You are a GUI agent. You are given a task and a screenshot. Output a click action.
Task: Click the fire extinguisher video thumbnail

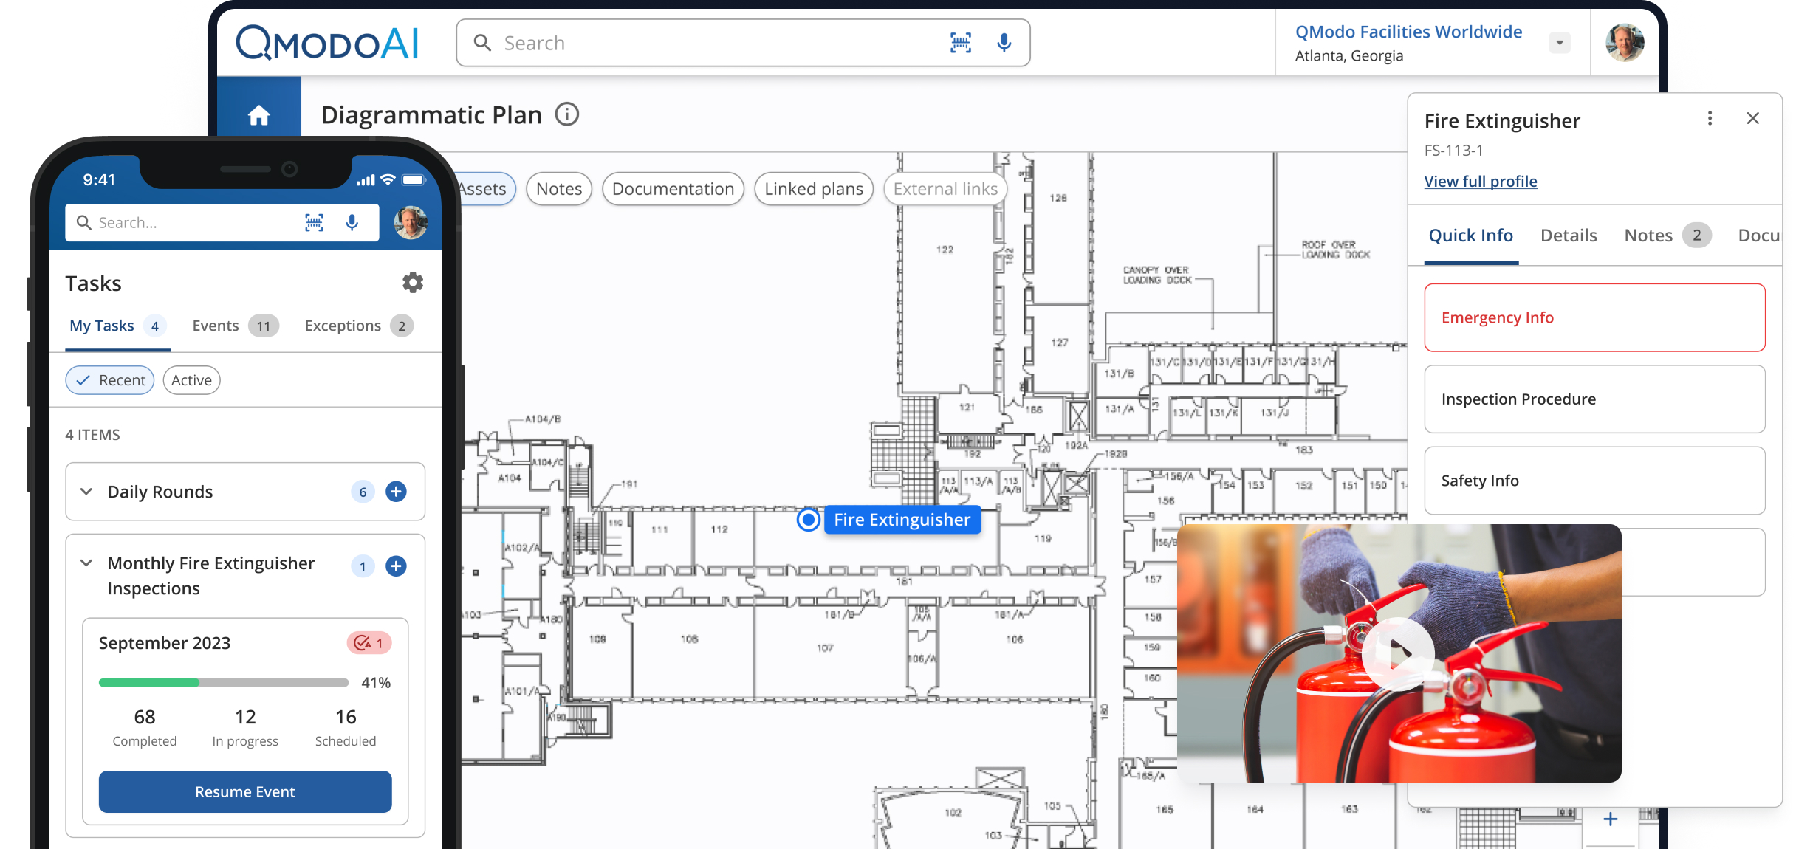(x=1399, y=653)
